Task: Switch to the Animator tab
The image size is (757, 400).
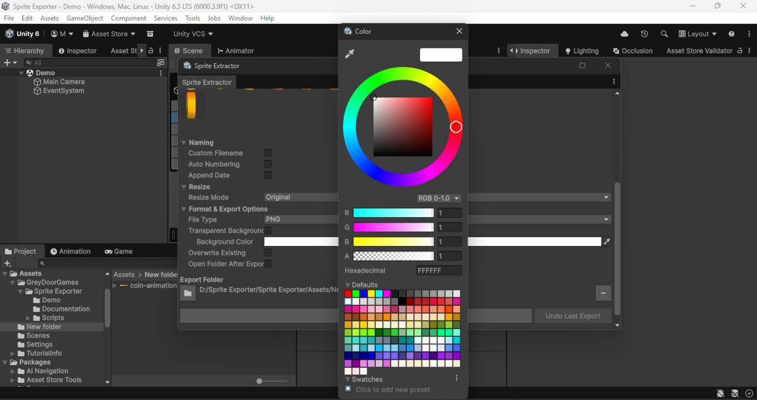Action: click(235, 50)
